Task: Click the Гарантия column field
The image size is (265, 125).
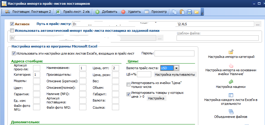Action: (37, 94)
